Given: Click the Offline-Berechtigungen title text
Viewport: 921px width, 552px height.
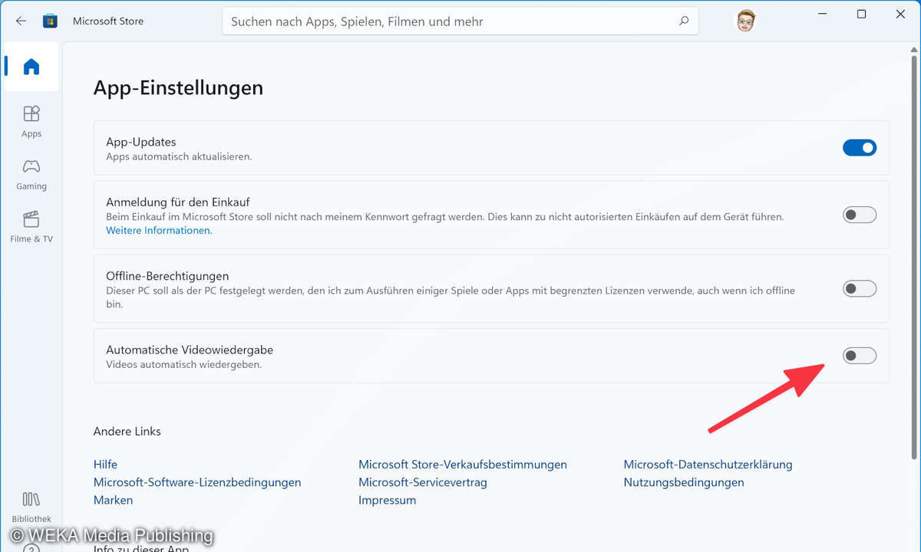Looking at the screenshot, I should point(167,276).
